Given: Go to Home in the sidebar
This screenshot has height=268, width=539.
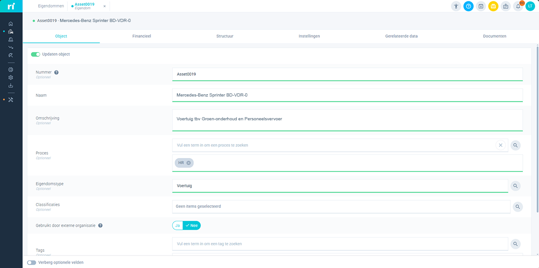Looking at the screenshot, I should (x=11, y=24).
